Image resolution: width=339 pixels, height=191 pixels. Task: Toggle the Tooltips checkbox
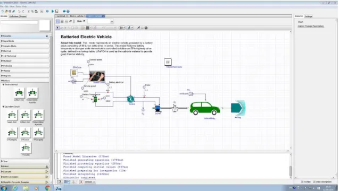(302, 182)
